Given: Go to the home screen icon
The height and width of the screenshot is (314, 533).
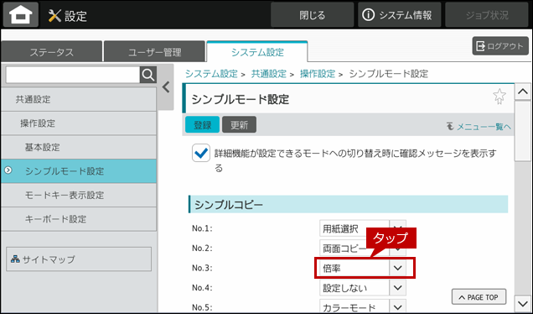Looking at the screenshot, I should 21,15.
